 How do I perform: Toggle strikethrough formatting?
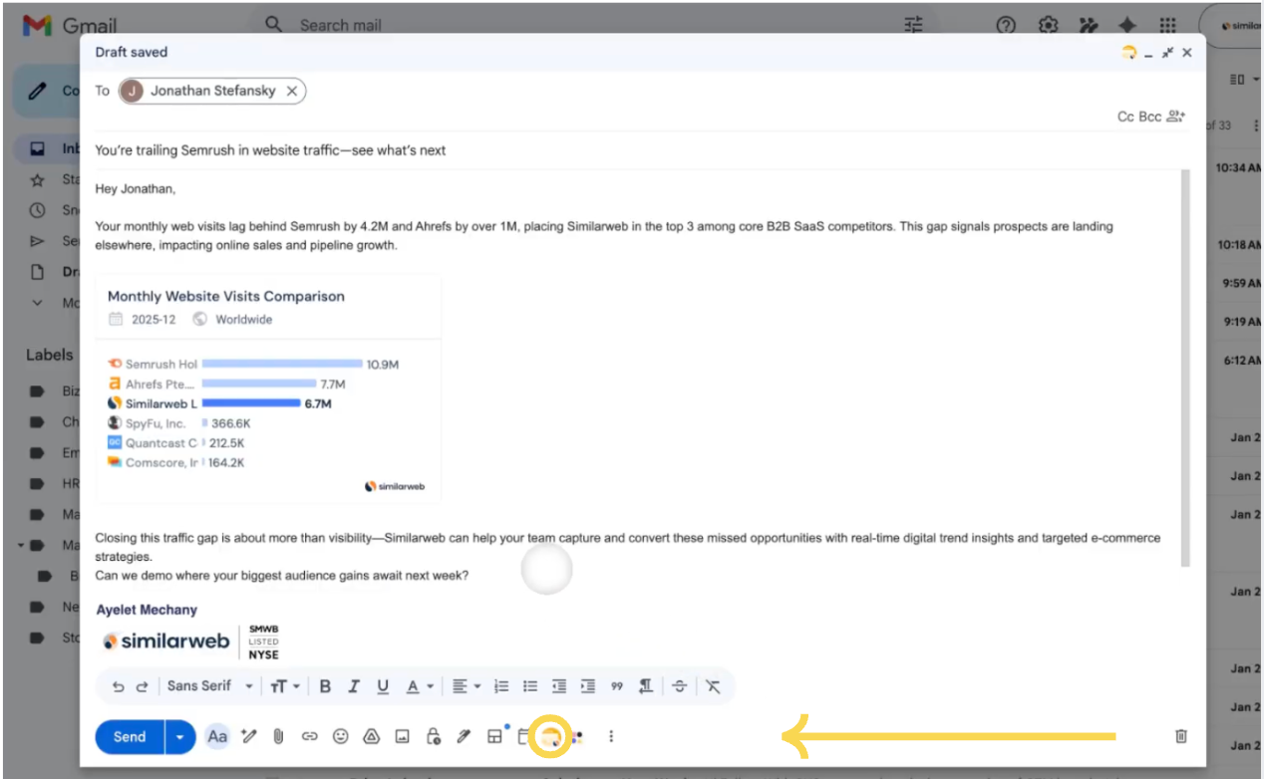click(x=680, y=686)
